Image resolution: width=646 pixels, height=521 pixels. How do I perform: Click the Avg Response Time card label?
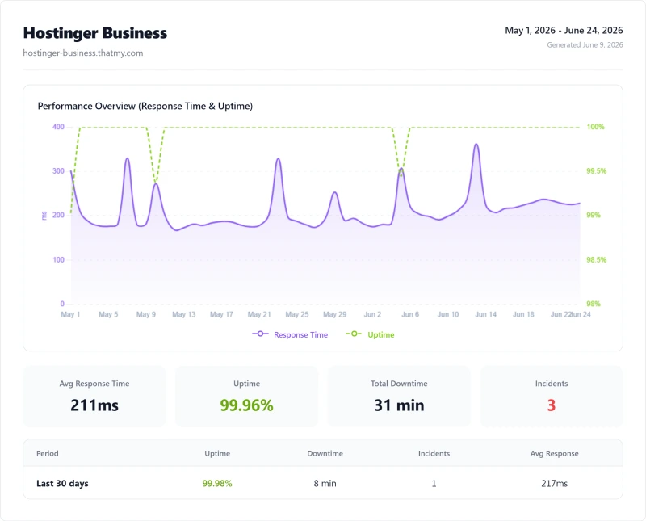tap(94, 384)
